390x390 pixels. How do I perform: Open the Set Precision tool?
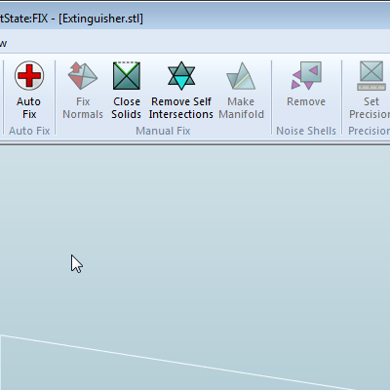(x=370, y=90)
